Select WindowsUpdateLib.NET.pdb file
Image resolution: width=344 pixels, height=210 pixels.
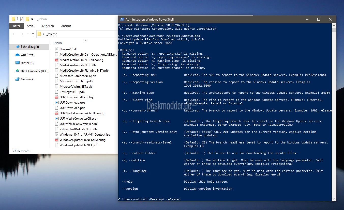point(79,145)
